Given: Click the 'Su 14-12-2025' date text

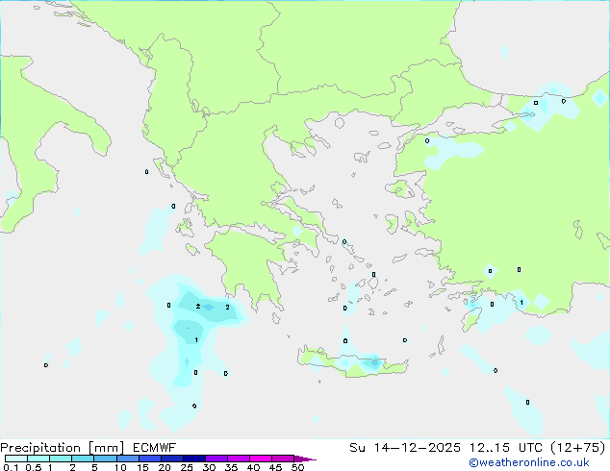Looking at the screenshot, I should [x=405, y=448].
